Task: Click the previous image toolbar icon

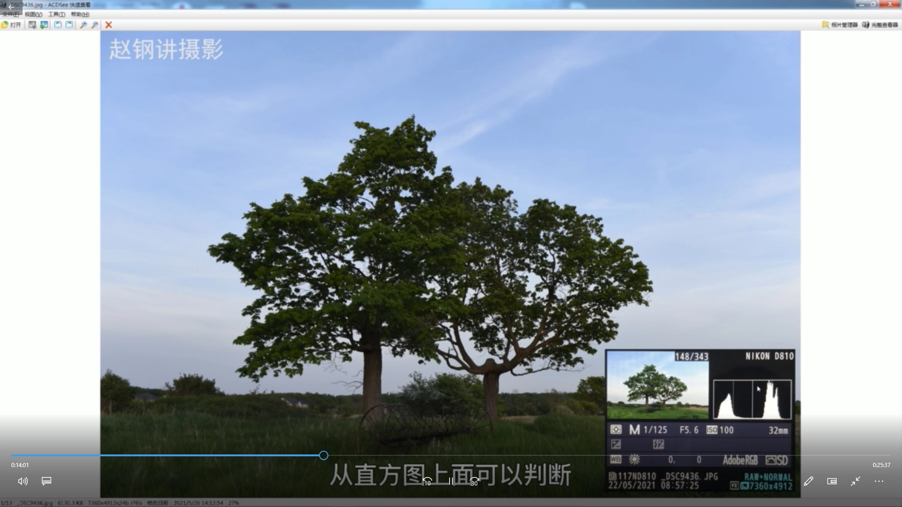Action: click(32, 25)
